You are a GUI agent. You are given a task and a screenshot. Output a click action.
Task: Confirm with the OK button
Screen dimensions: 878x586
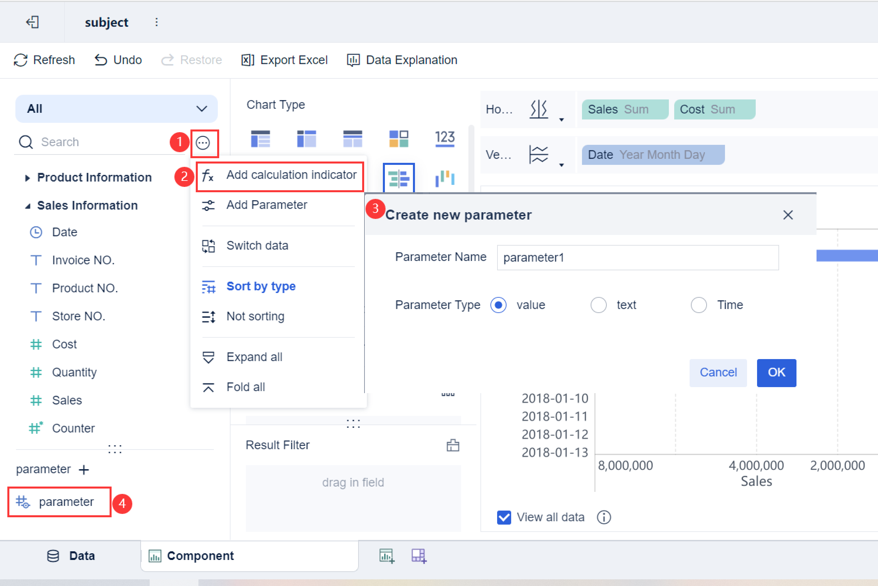tap(776, 373)
